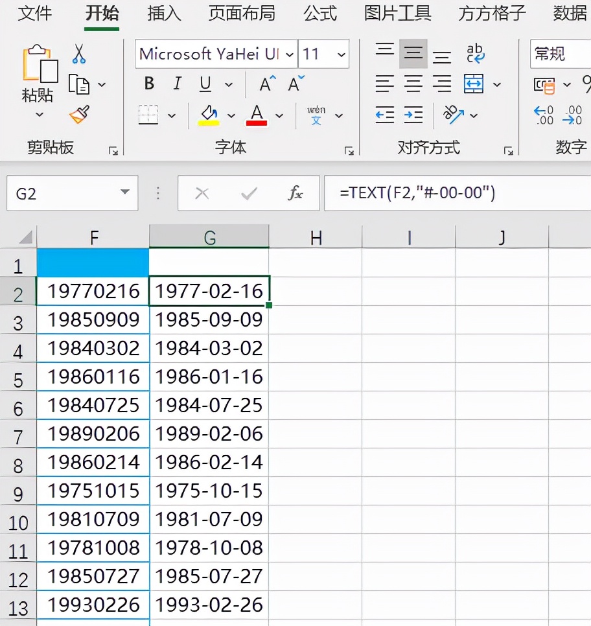Image resolution: width=591 pixels, height=626 pixels.
Task: Click the Wrap Text icon
Action: [x=476, y=53]
